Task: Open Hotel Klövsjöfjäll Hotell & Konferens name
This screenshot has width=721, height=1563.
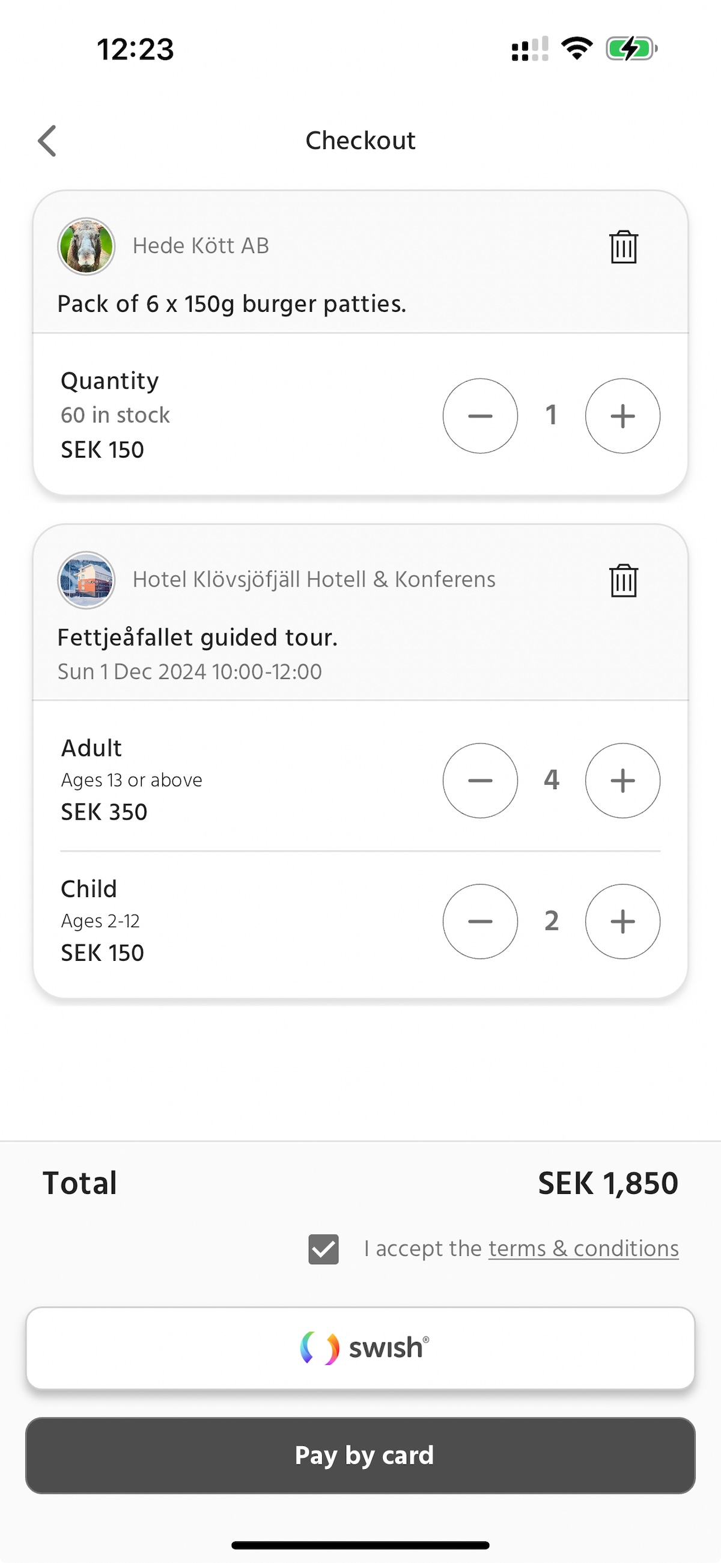Action: [x=314, y=579]
